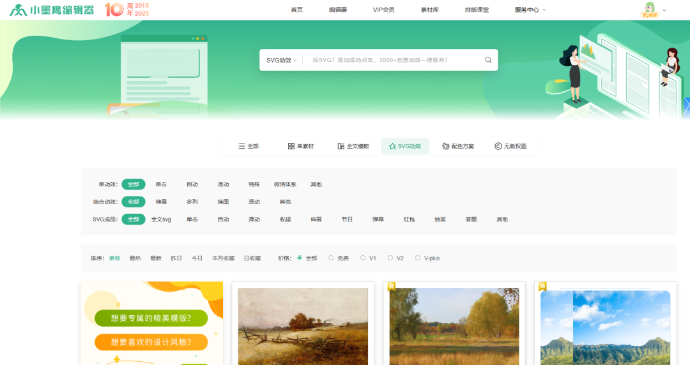
Task: Click 想要专属的精美模版? green banner button
Action: (151, 318)
